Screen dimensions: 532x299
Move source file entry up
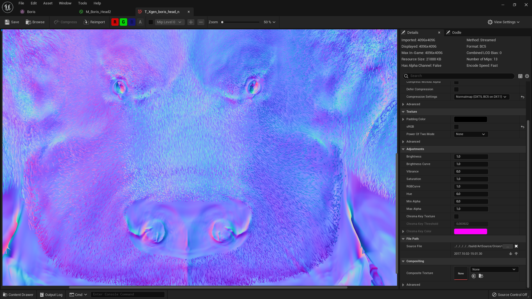(x=516, y=254)
